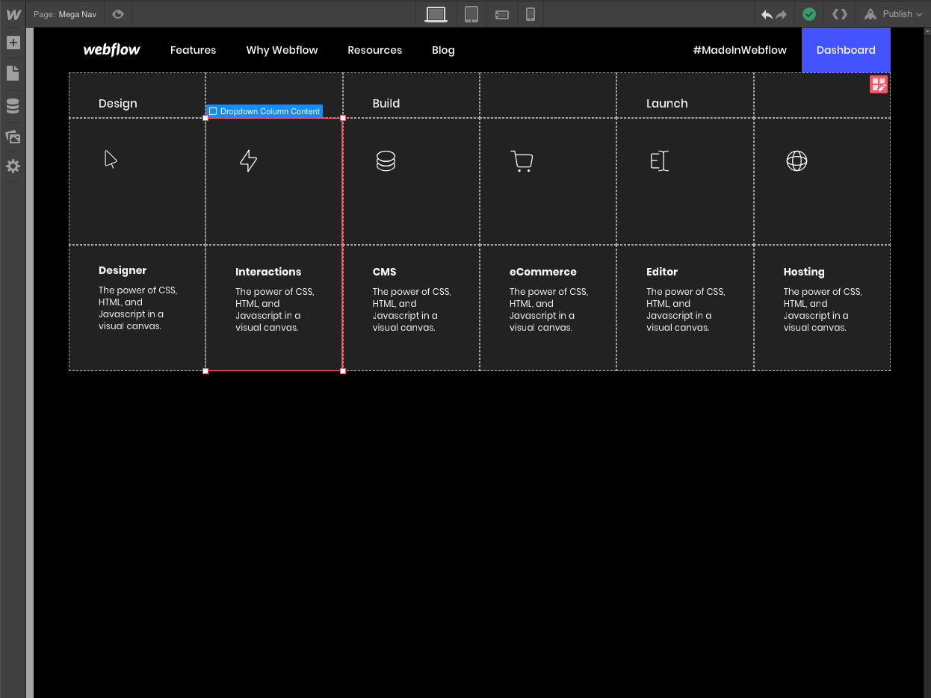
Task: Open the code export view
Action: (x=839, y=13)
